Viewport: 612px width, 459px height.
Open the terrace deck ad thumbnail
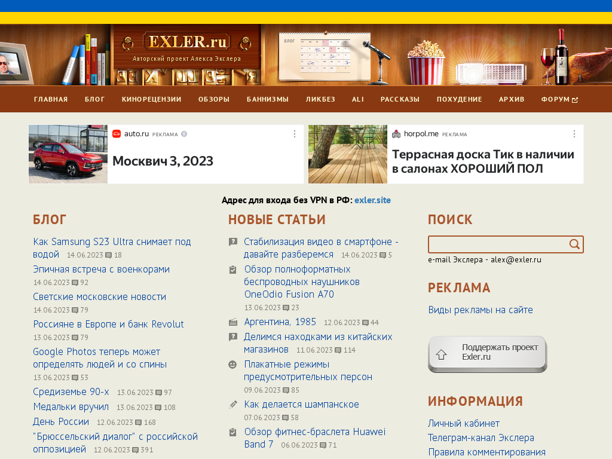(348, 154)
